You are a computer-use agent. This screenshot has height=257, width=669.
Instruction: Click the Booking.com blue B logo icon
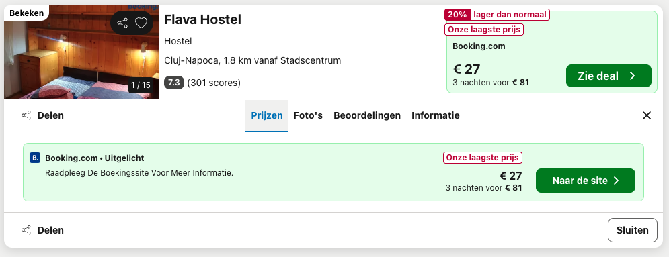click(x=34, y=158)
